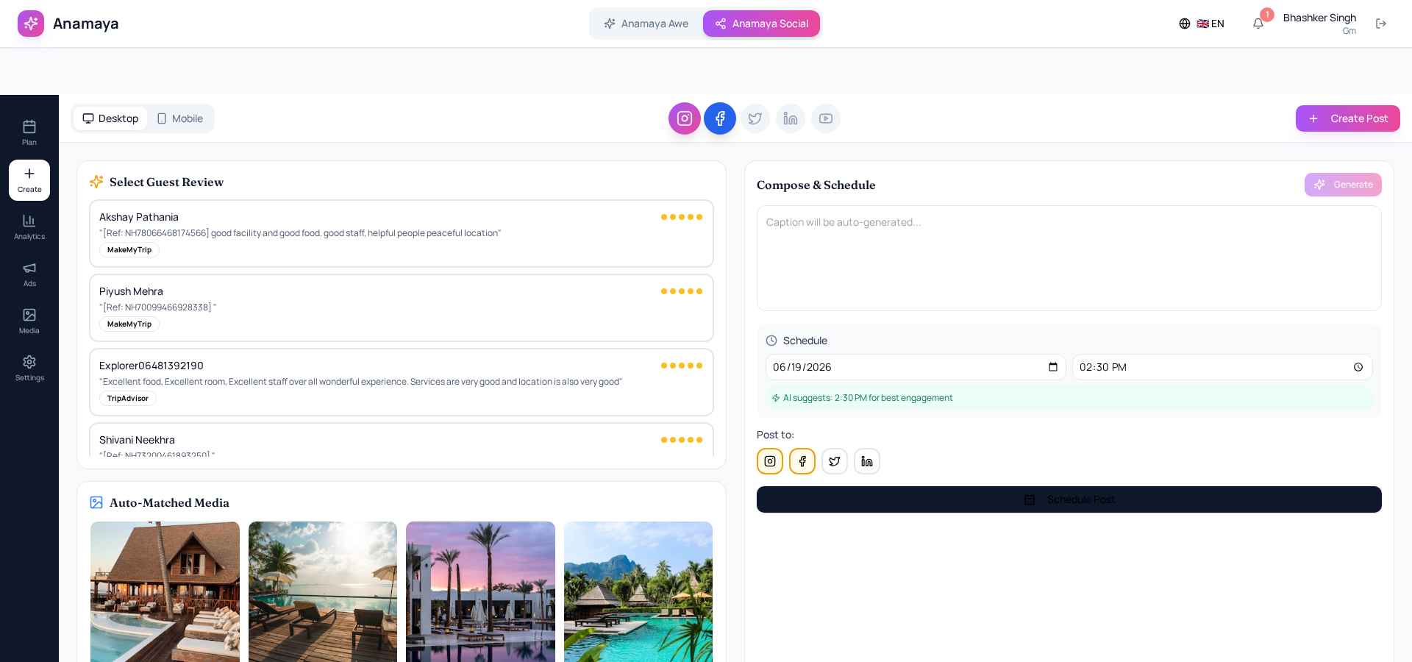Image resolution: width=1412 pixels, height=662 pixels.
Task: Click the Select Guest Review sparkle icon
Action: click(x=96, y=182)
